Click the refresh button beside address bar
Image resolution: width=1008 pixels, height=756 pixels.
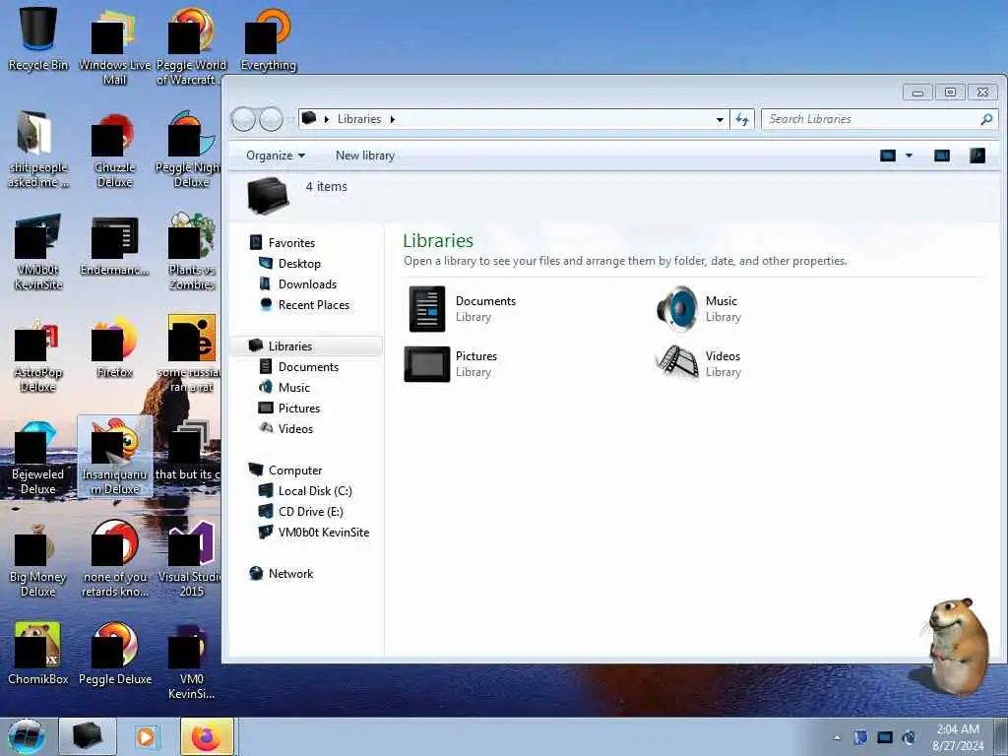(x=742, y=119)
